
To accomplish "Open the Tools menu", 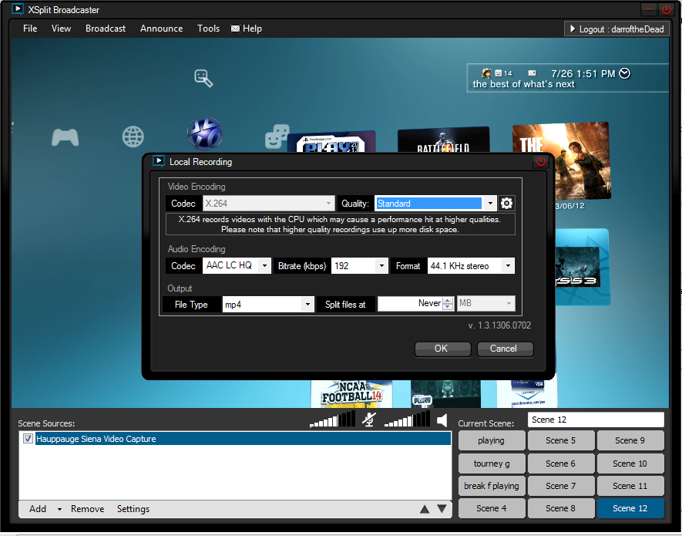I will tap(208, 29).
